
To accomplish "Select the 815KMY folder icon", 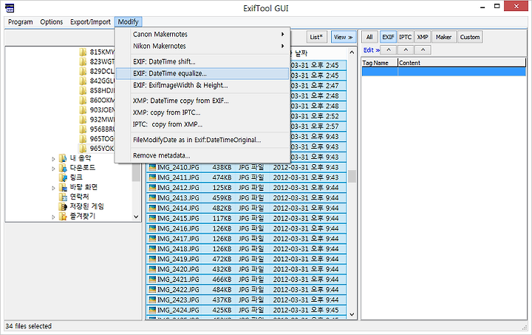I will coord(83,53).
